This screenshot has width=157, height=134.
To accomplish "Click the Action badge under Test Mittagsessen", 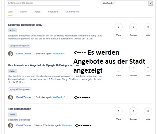I will pos(12,115).
